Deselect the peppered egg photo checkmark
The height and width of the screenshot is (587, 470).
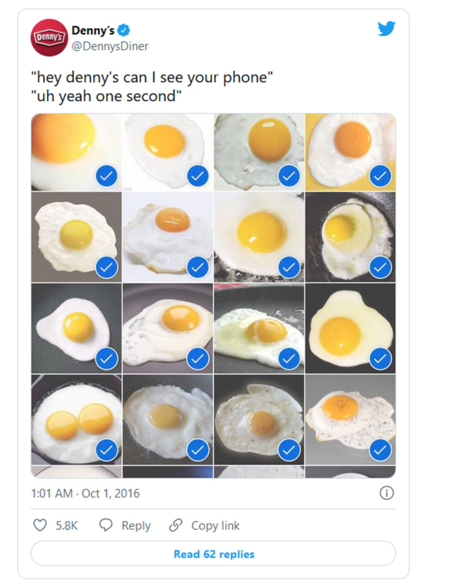tap(380, 450)
